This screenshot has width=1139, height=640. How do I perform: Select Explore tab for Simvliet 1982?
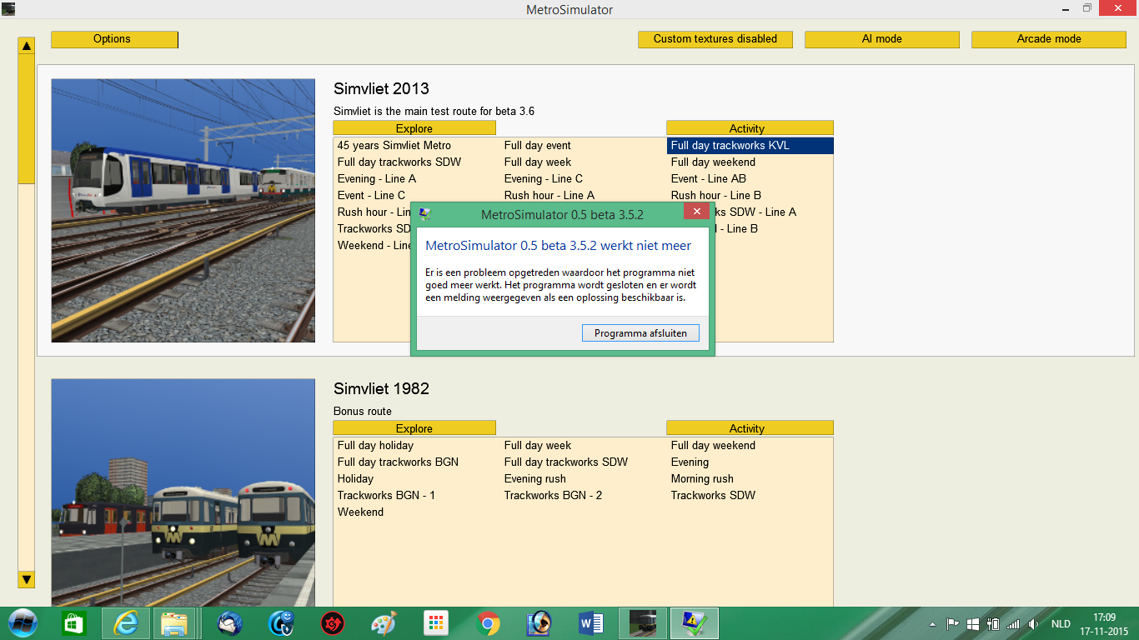(414, 428)
